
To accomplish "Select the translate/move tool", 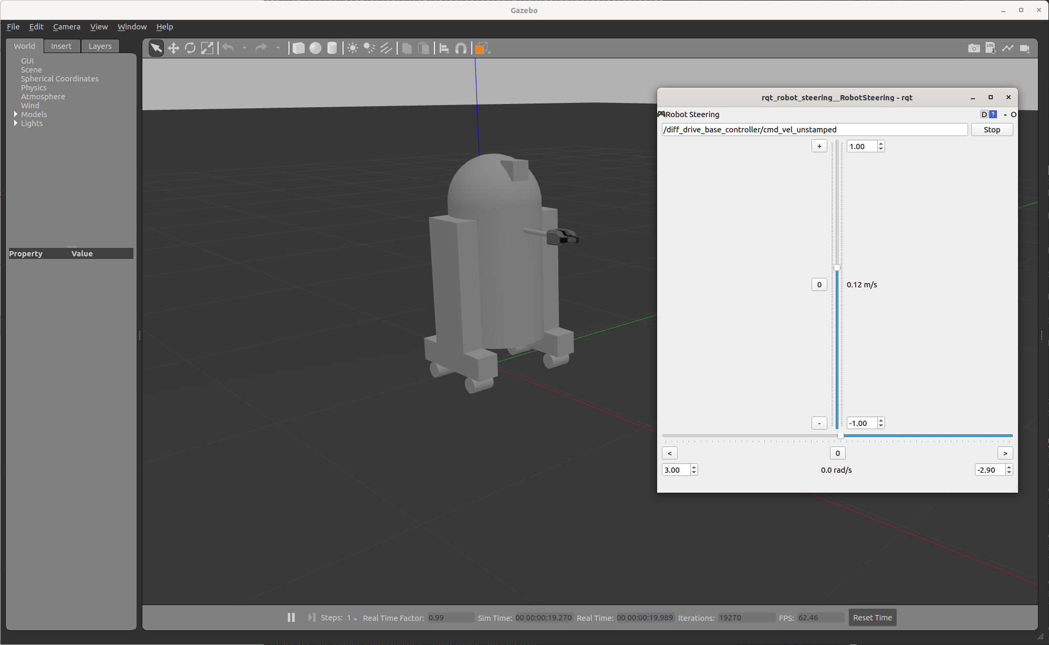I will tap(173, 48).
